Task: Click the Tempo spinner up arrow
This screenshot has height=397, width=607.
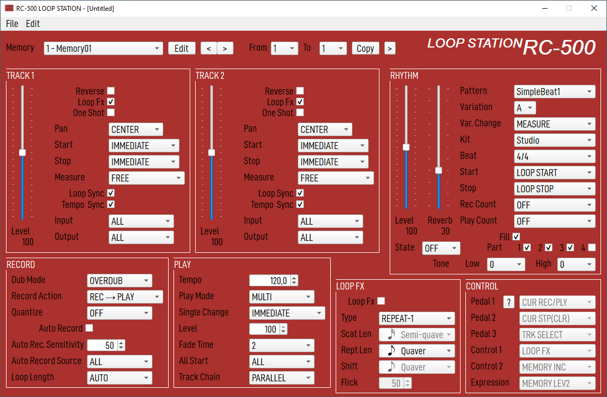Action: tap(294, 278)
